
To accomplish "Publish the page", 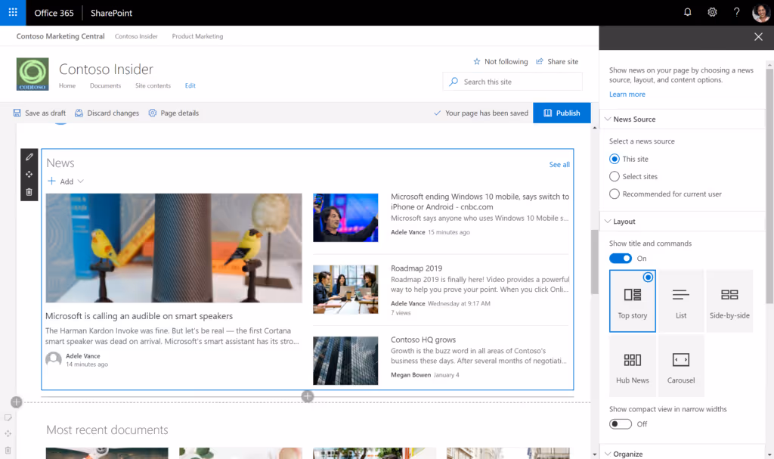I will click(x=562, y=113).
